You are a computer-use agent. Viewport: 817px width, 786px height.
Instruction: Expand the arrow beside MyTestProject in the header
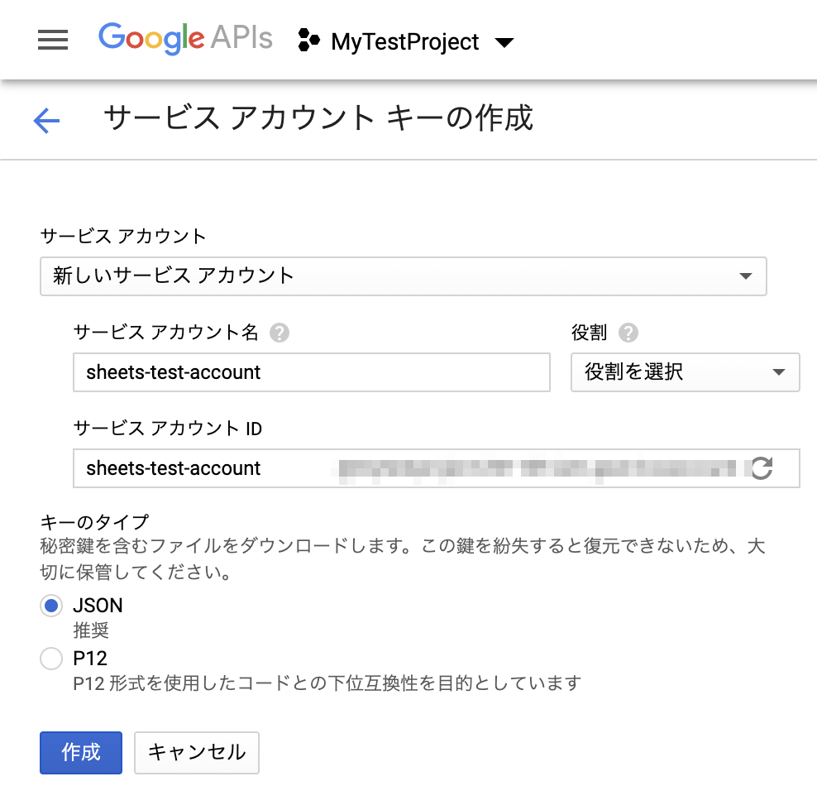(505, 41)
